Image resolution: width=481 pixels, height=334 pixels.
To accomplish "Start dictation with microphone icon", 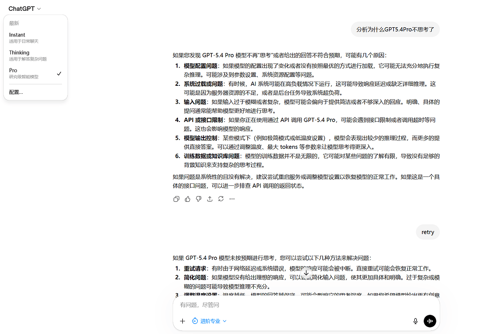I will (x=415, y=321).
